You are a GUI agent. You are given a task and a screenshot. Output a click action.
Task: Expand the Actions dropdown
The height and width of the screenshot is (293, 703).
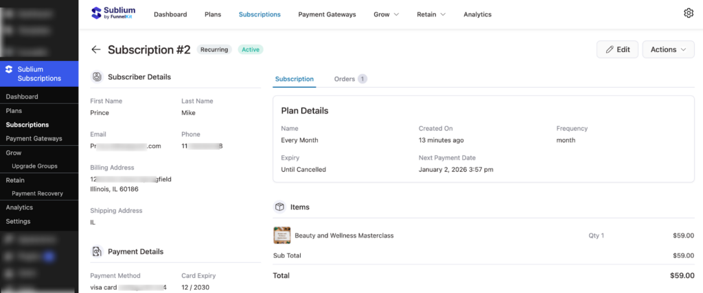coord(668,49)
